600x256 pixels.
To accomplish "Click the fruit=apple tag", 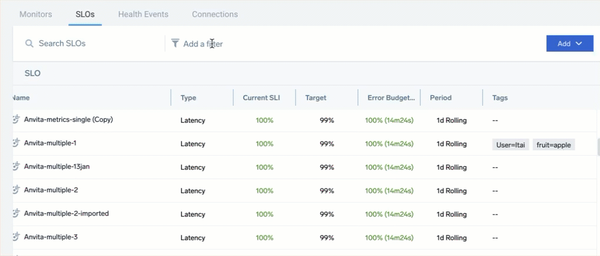I will coord(554,144).
